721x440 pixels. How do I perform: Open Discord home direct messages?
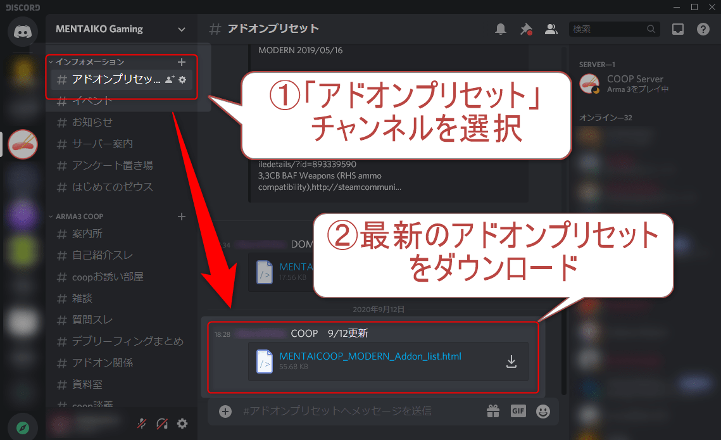click(x=23, y=30)
